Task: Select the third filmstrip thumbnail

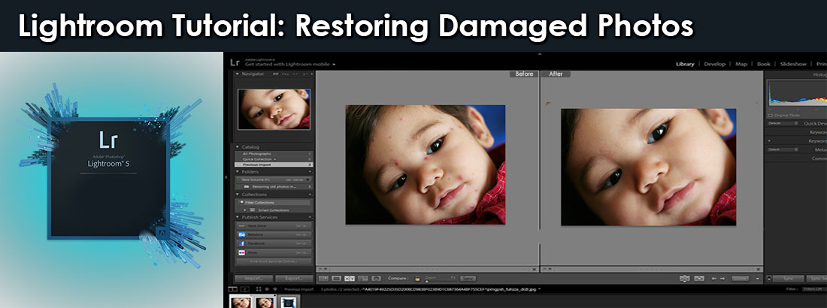Action: coord(289,302)
